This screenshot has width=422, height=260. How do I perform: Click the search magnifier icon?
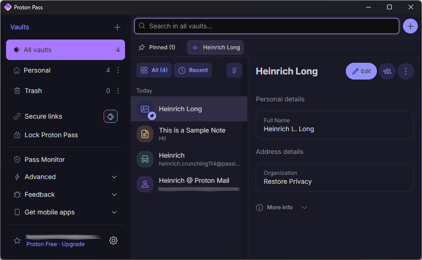tap(142, 26)
